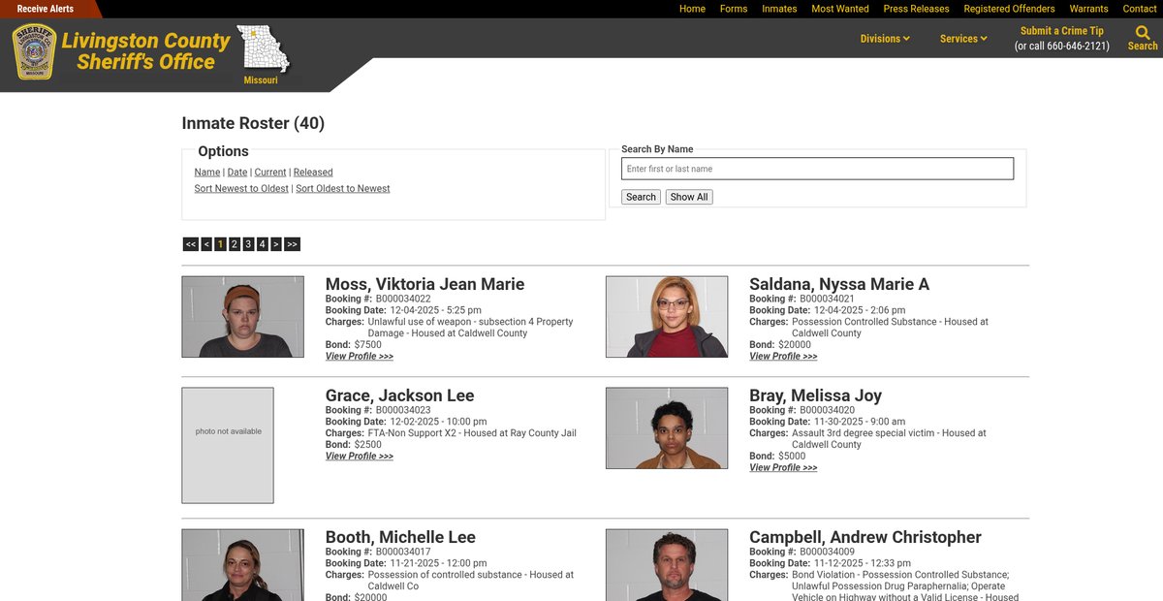Expand the Services dropdown menu
This screenshot has height=601, width=1163.
(x=963, y=39)
